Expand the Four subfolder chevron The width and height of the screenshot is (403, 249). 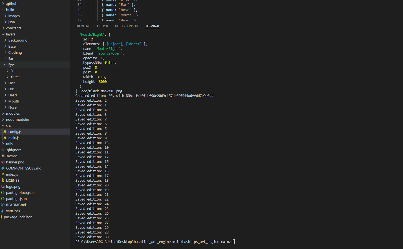pos(7,71)
